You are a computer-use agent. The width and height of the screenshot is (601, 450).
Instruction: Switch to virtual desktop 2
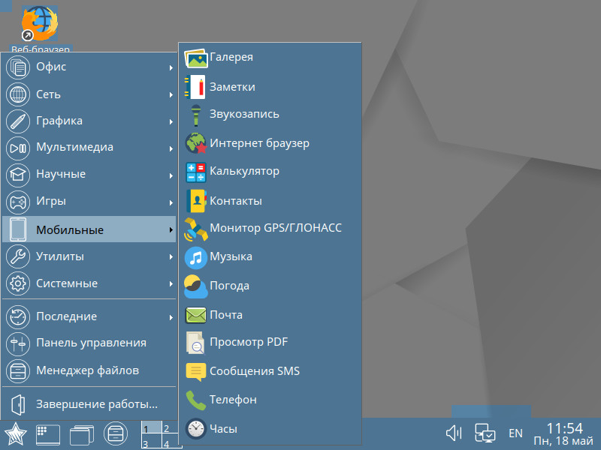pyautogui.click(x=171, y=427)
